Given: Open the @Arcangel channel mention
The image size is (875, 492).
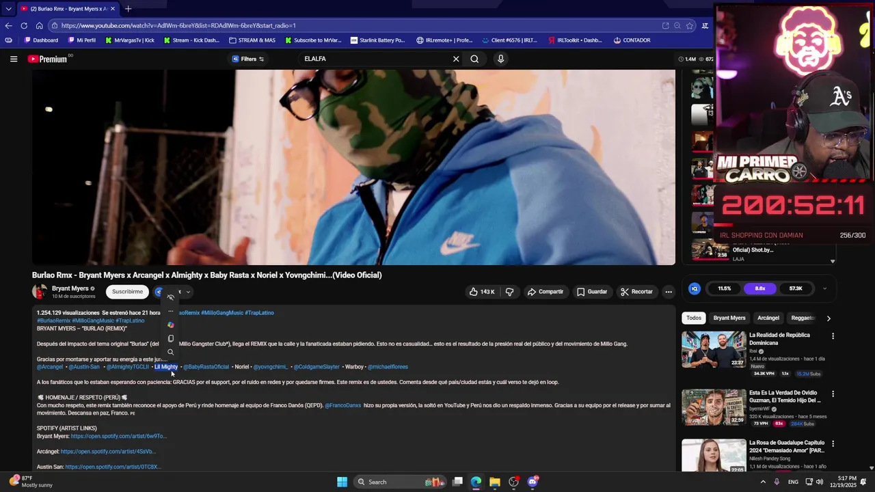Looking at the screenshot, I should pyautogui.click(x=50, y=367).
